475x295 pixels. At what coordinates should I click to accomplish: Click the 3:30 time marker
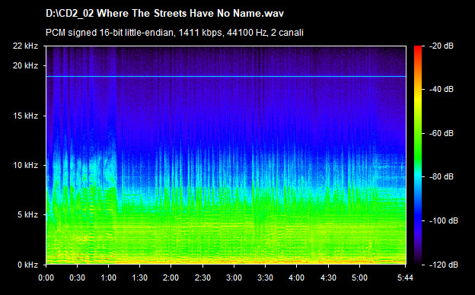click(x=266, y=278)
